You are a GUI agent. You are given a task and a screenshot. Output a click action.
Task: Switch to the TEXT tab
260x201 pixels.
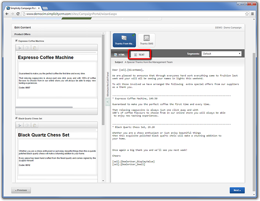tap(140, 55)
